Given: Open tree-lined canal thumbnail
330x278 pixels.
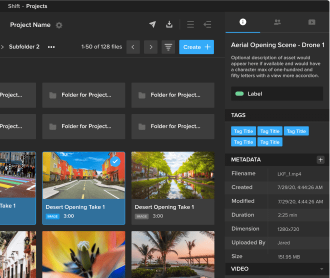Looking at the screenshot, I should [x=173, y=175].
